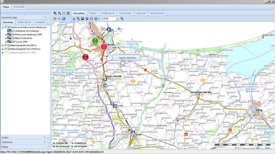Viewport: 275px width, 154px height.
Task: Collapse the Państwowe Ratownictwo Medyczne group
Action: pyautogui.click(x=3, y=27)
